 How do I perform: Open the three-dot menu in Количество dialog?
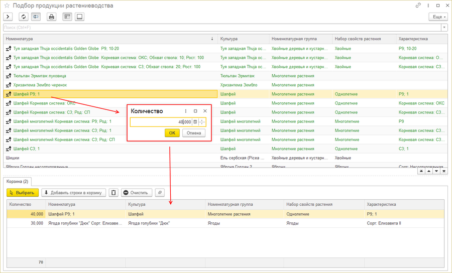pos(186,111)
